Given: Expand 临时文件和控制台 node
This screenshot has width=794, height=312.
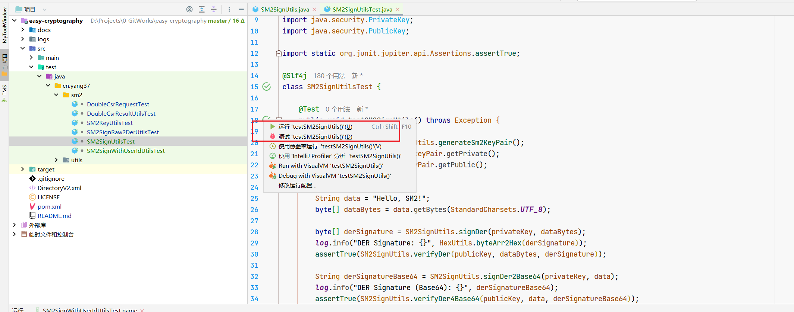Looking at the screenshot, I should point(15,234).
